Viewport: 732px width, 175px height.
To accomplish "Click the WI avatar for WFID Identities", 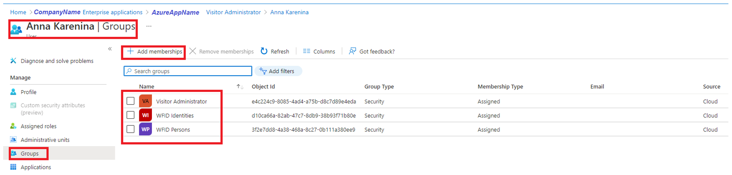I will 146,115.
